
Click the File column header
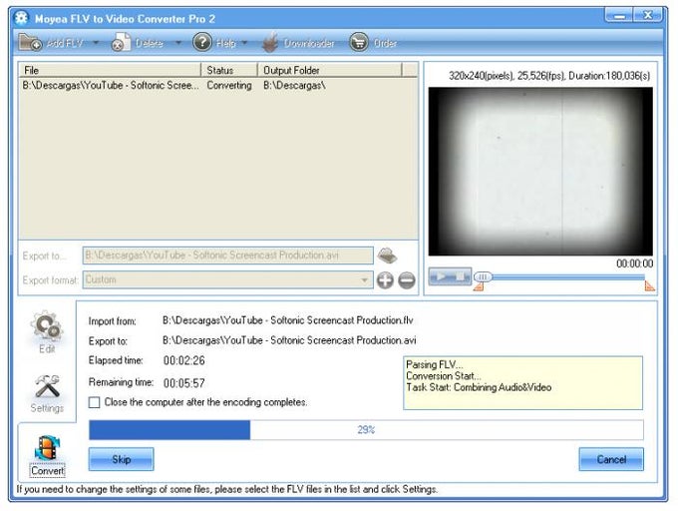coord(110,70)
